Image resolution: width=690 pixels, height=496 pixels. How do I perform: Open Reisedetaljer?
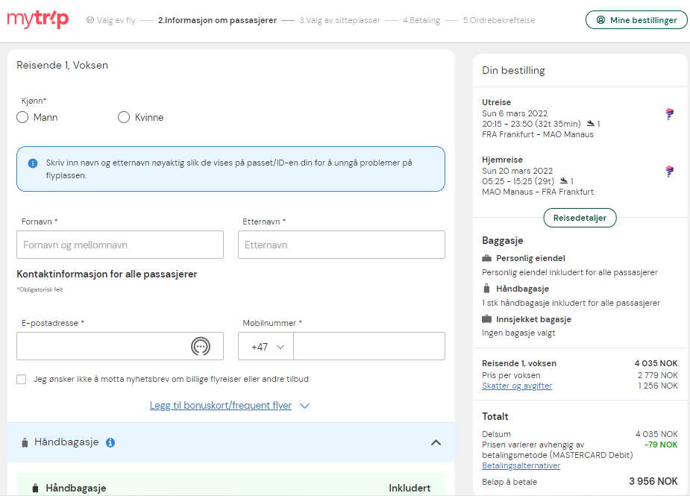coord(580,218)
